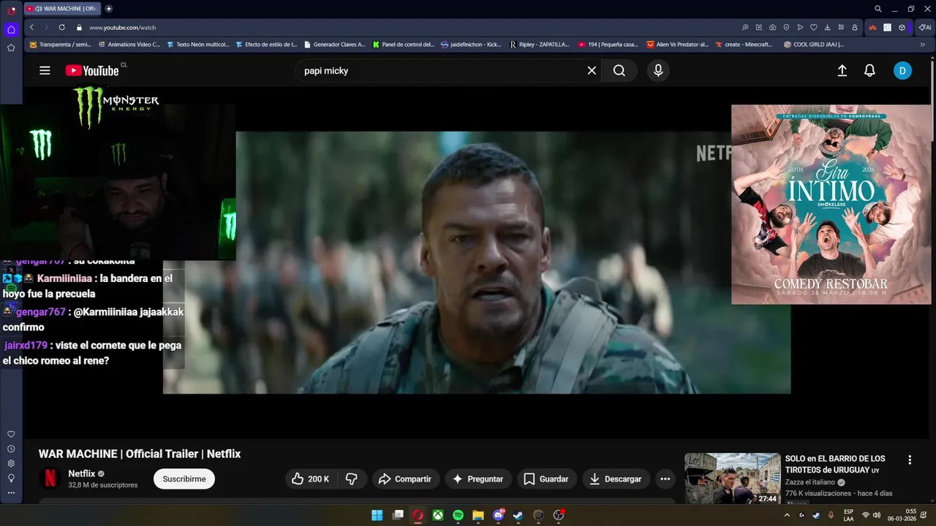The width and height of the screenshot is (936, 526).
Task: Open the Uruguay tiroteos video thumbnail
Action: coord(733,479)
